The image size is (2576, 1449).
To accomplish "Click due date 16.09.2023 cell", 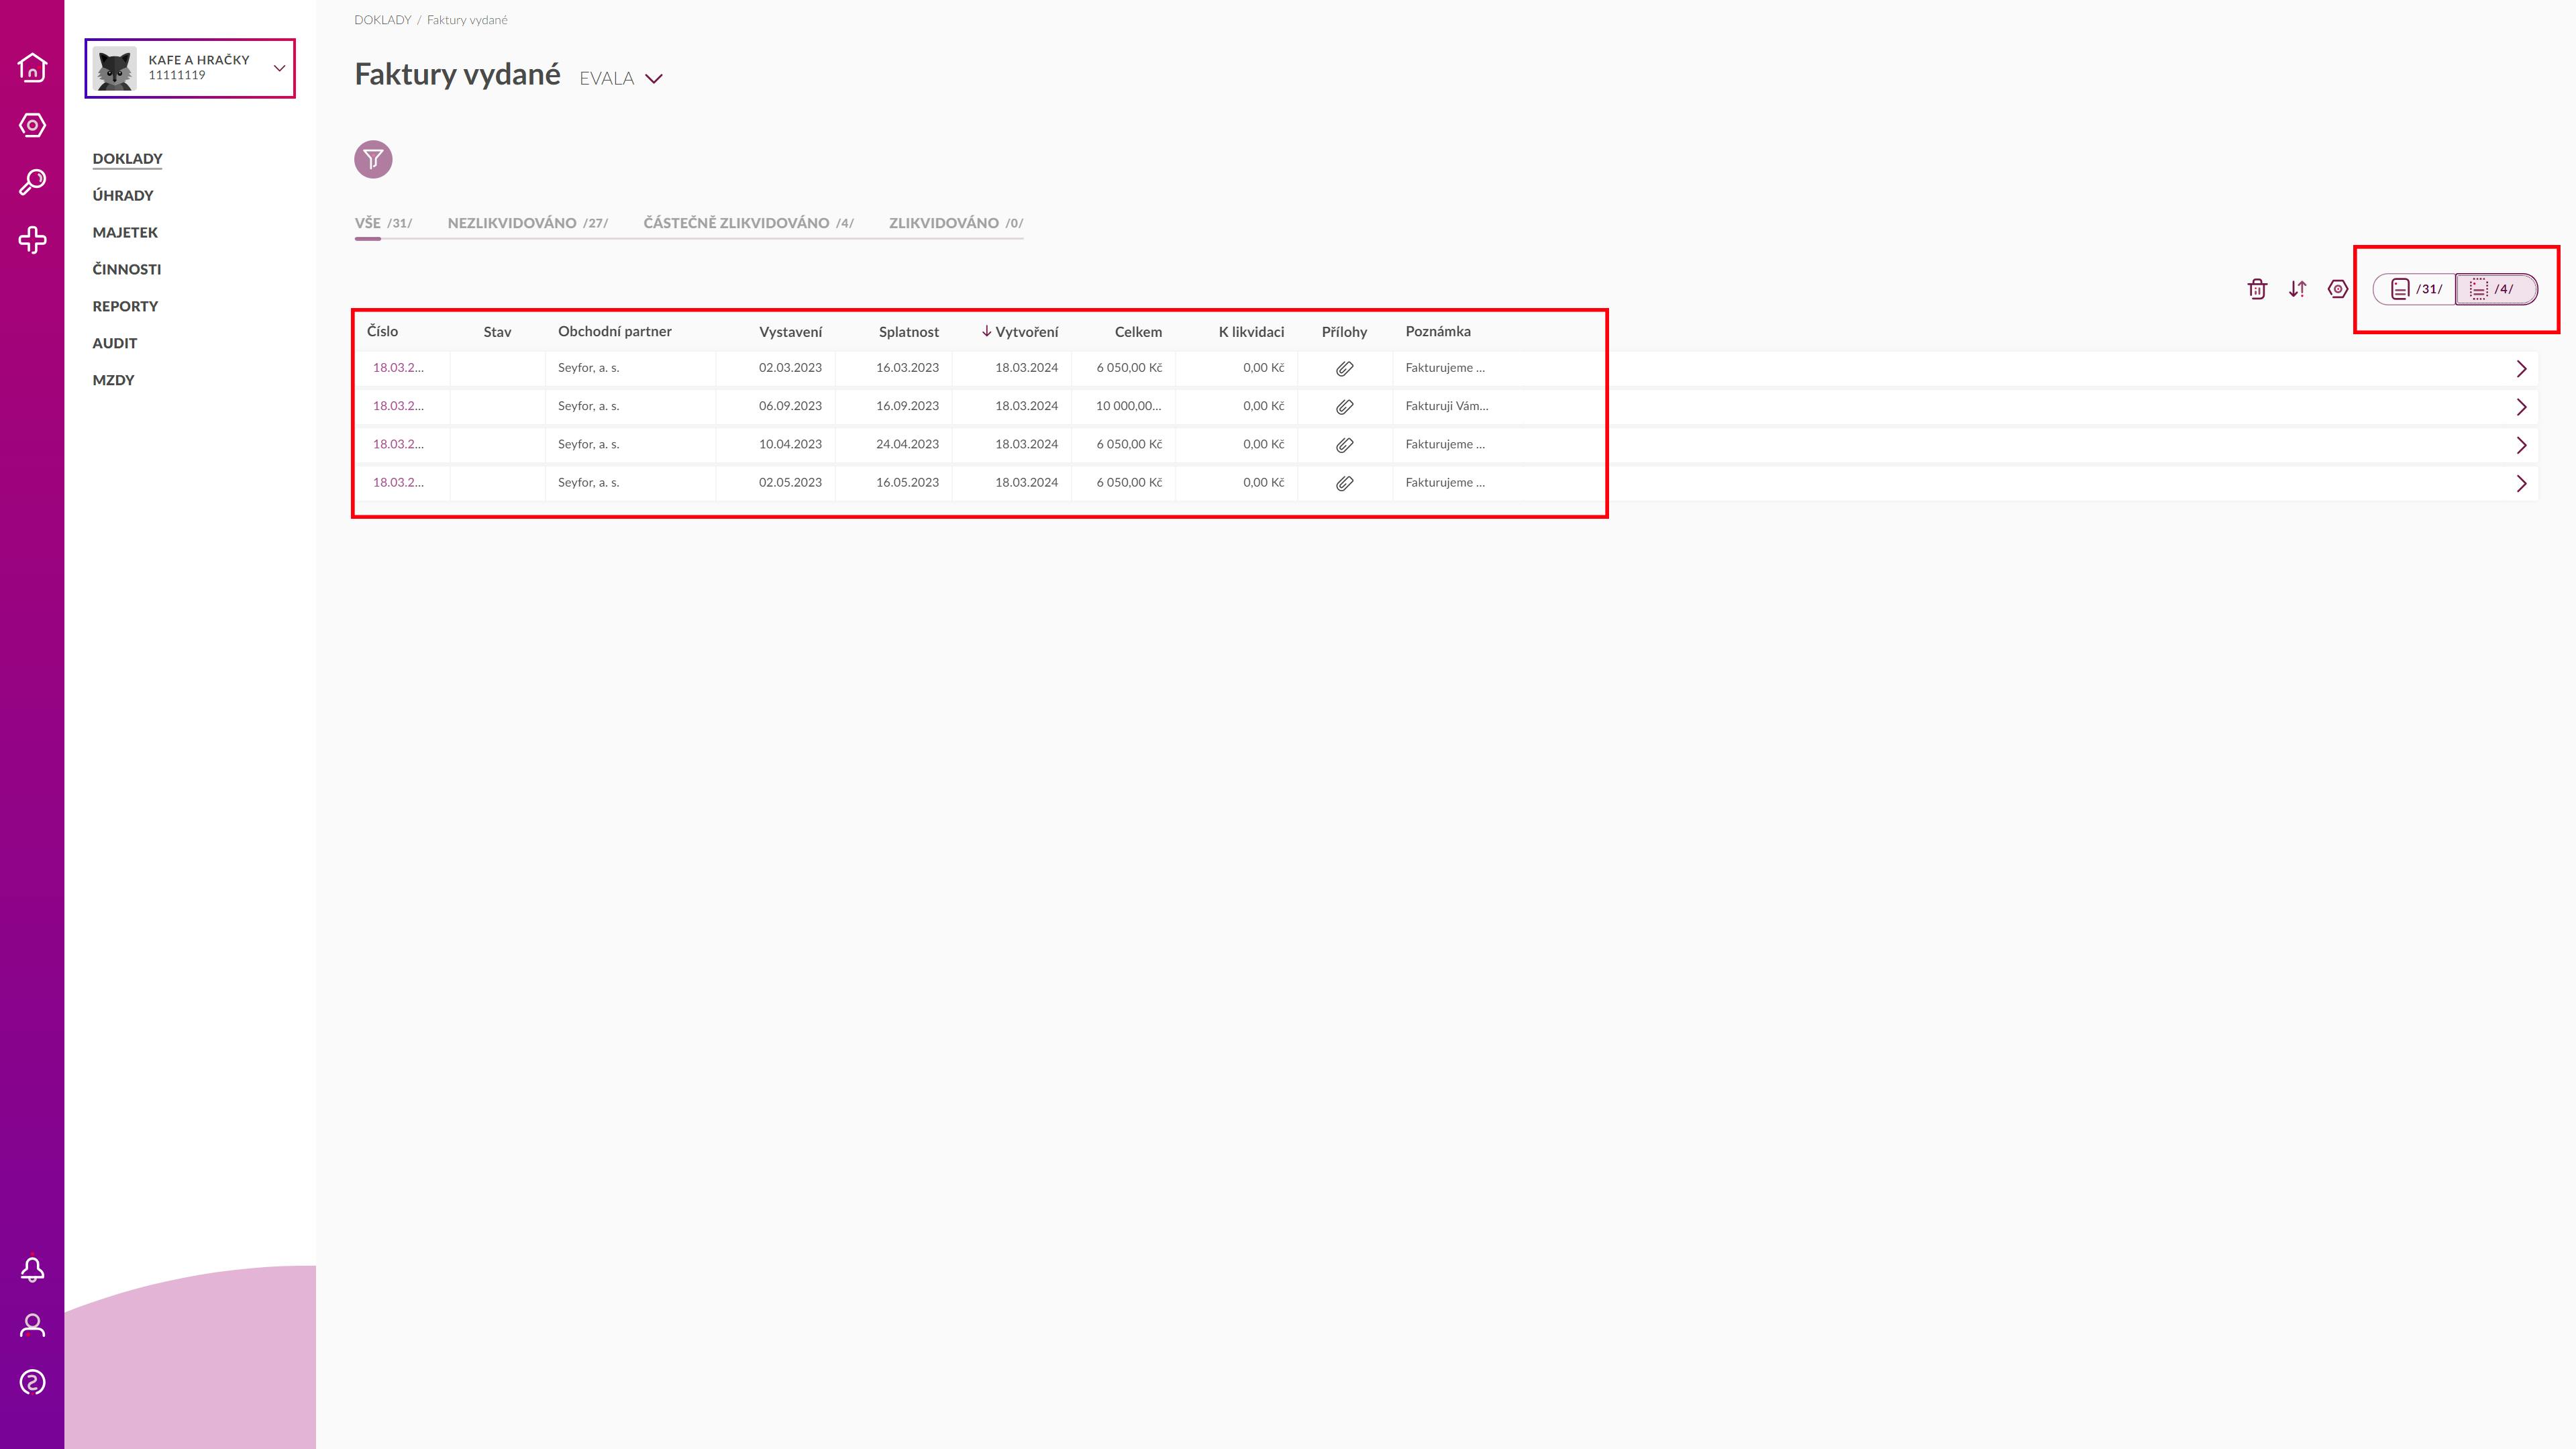I will [907, 406].
